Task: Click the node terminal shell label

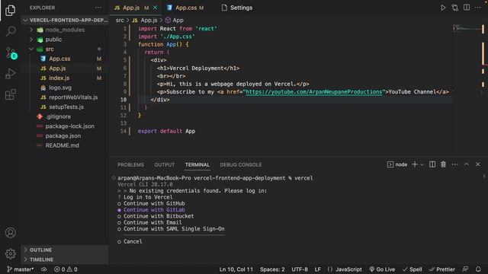Action: click(397, 164)
